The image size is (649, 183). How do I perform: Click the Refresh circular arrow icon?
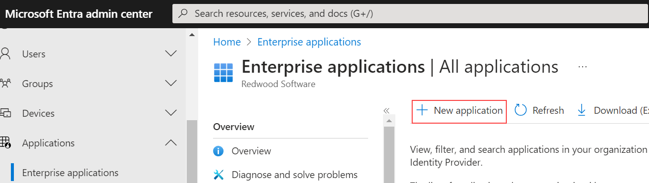521,110
